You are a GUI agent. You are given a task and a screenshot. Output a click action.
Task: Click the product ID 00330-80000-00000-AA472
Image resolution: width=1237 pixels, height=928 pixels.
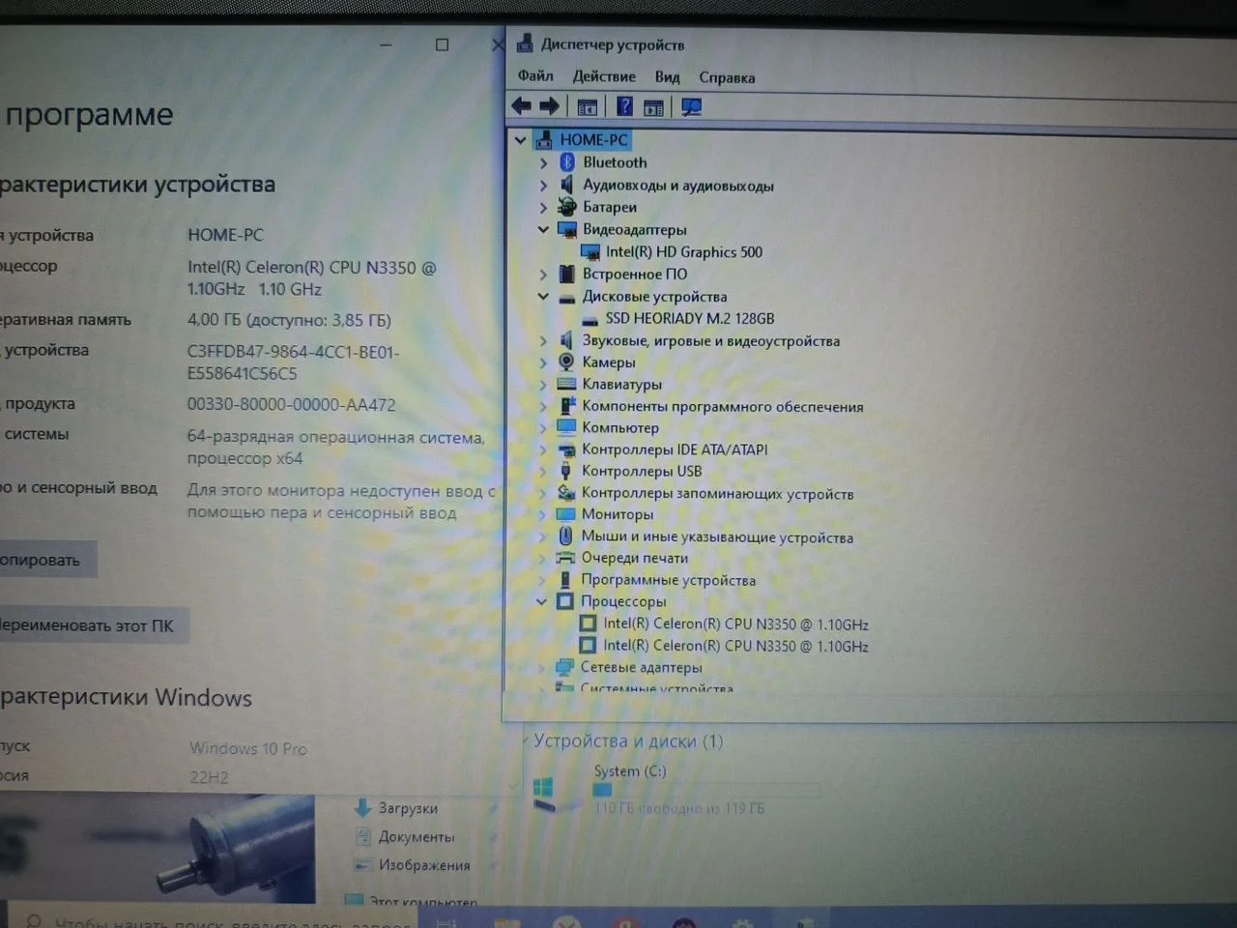pyautogui.click(x=291, y=405)
